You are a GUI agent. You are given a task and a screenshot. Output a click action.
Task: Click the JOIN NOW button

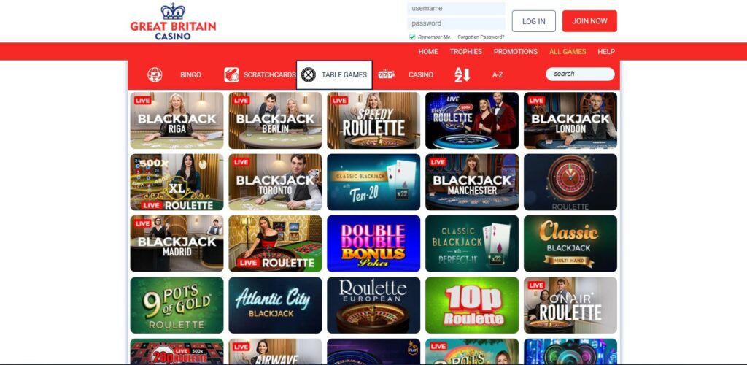589,21
